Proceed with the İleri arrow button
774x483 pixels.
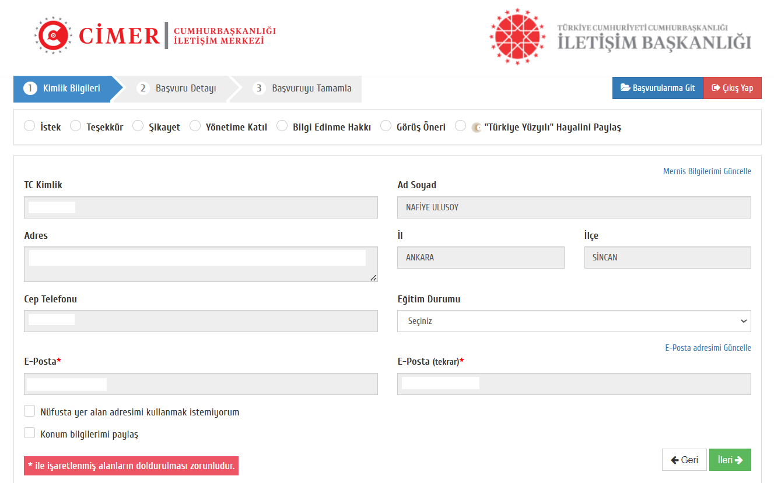click(x=730, y=460)
